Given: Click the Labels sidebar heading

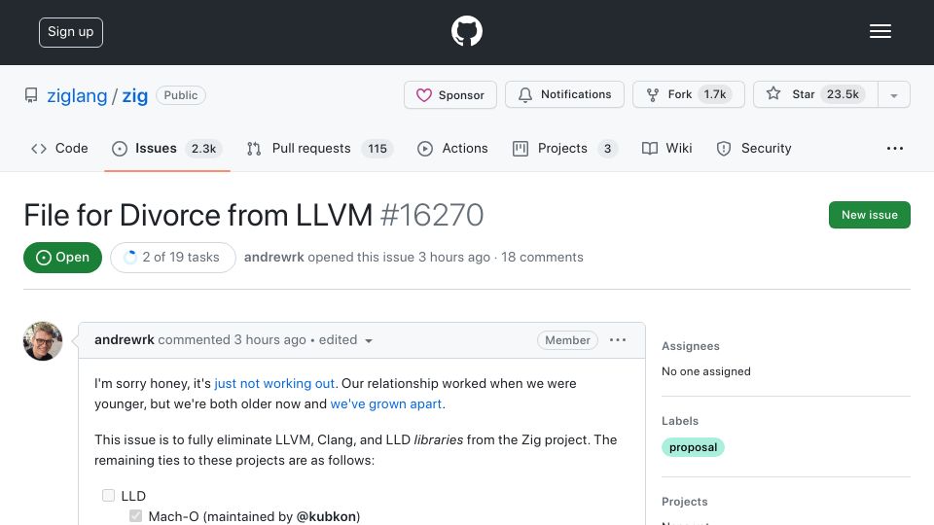Looking at the screenshot, I should coord(680,421).
